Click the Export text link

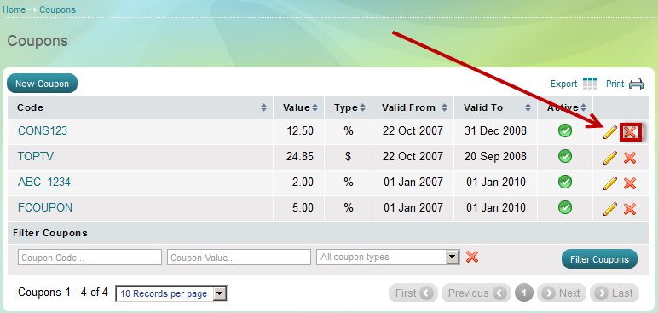(564, 84)
